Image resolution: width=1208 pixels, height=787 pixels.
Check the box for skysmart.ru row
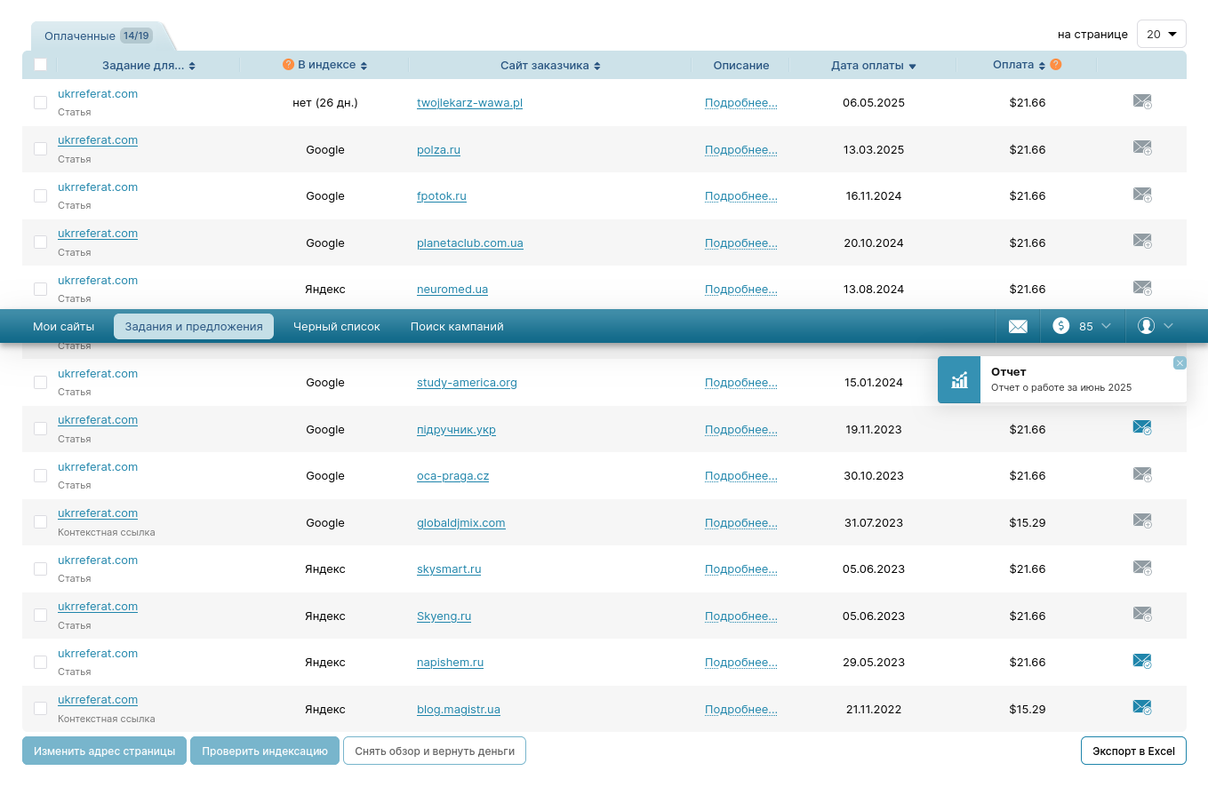pos(40,568)
